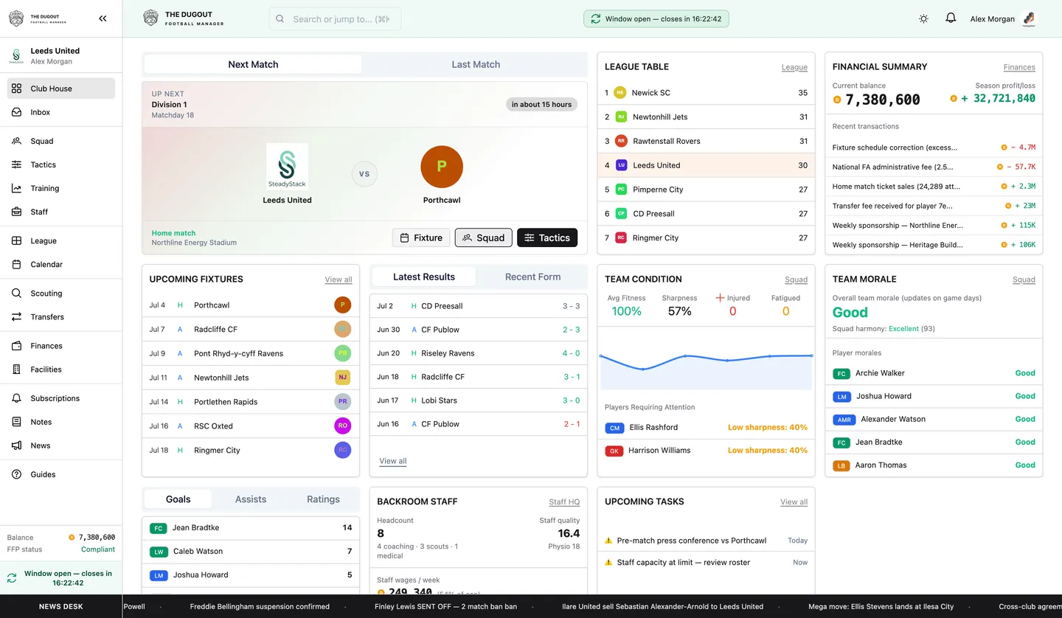
Task: Click Jean Bradtke in goals list
Action: coord(250,528)
